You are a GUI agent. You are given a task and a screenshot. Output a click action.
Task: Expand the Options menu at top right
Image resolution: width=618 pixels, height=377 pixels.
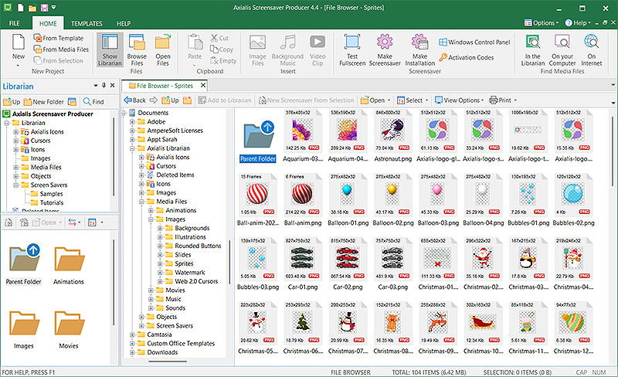[x=545, y=23]
